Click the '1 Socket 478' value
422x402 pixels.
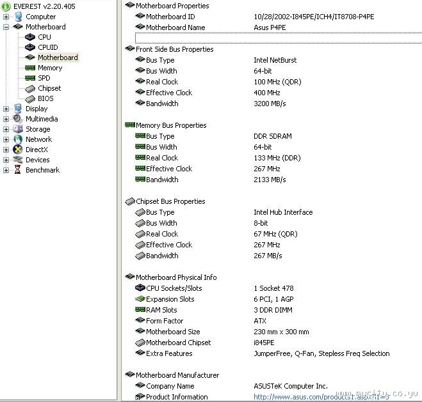pos(273,288)
